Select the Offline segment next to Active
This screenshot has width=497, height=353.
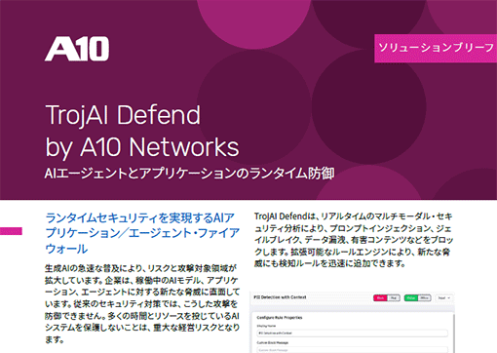[x=424, y=298]
